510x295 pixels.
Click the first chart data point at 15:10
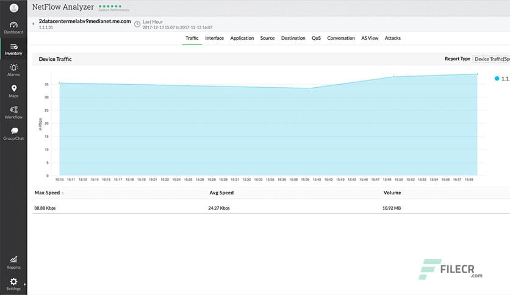[60, 83]
